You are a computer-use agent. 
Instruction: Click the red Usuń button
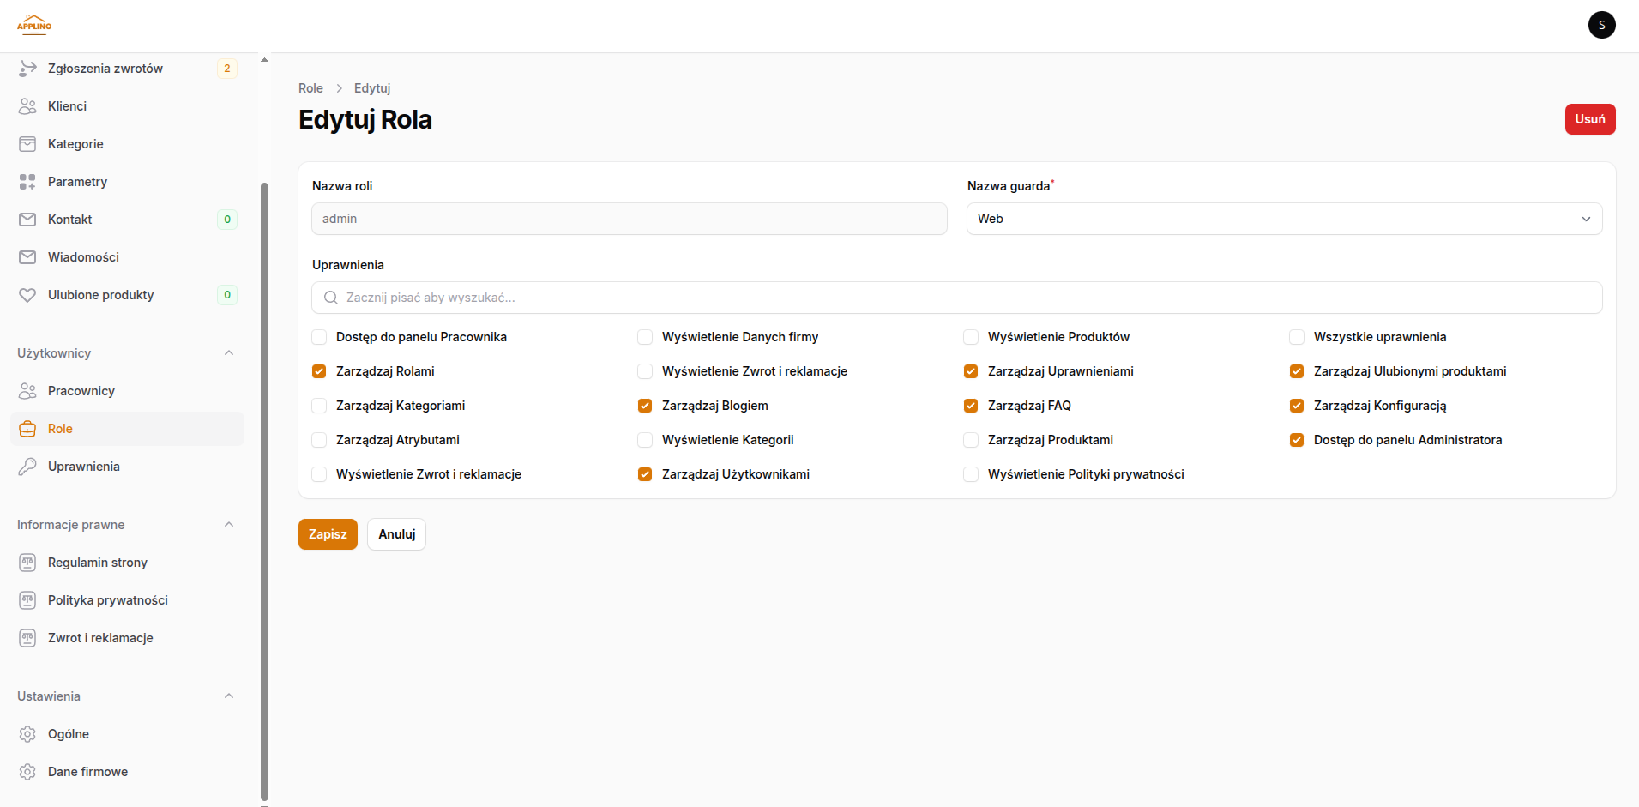[x=1589, y=119]
